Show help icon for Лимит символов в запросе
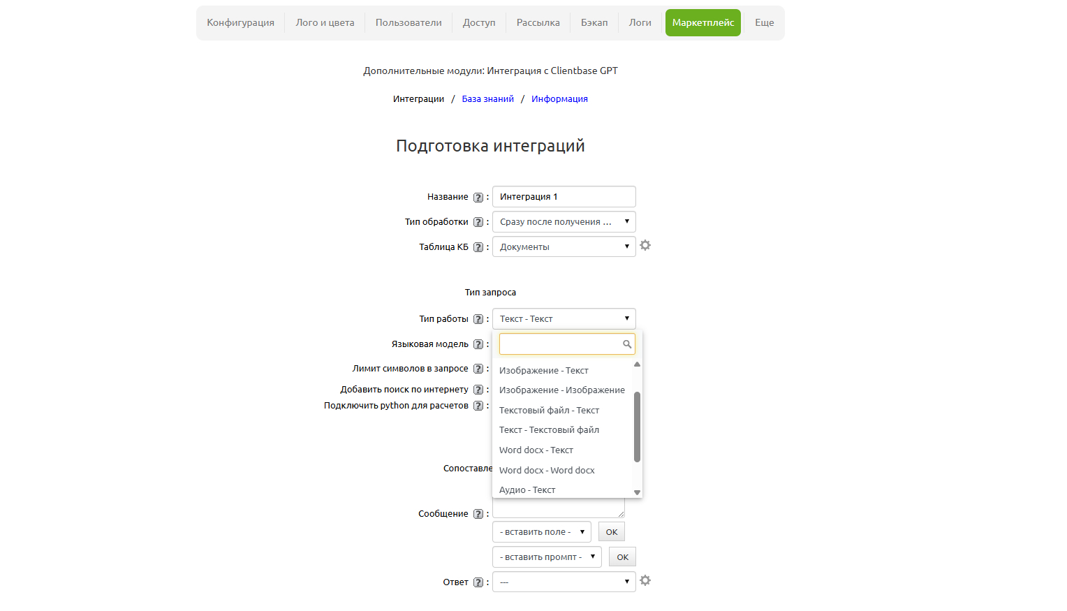Viewport: 1067px width, 611px height. [x=478, y=369]
